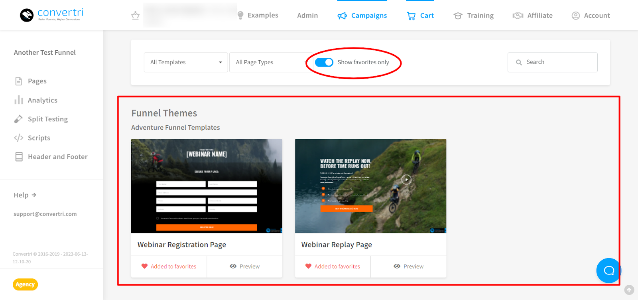Screen dimensions: 638x300
Task: Open the blue chat support bubble
Action: pyautogui.click(x=608, y=270)
